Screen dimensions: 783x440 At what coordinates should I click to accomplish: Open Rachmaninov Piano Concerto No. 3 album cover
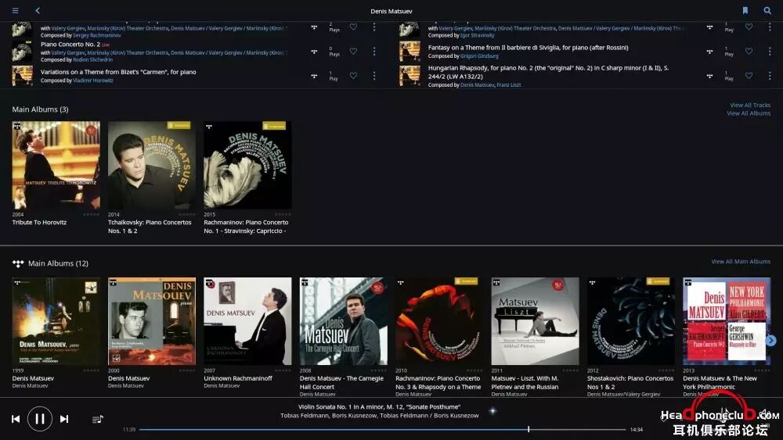tap(439, 321)
